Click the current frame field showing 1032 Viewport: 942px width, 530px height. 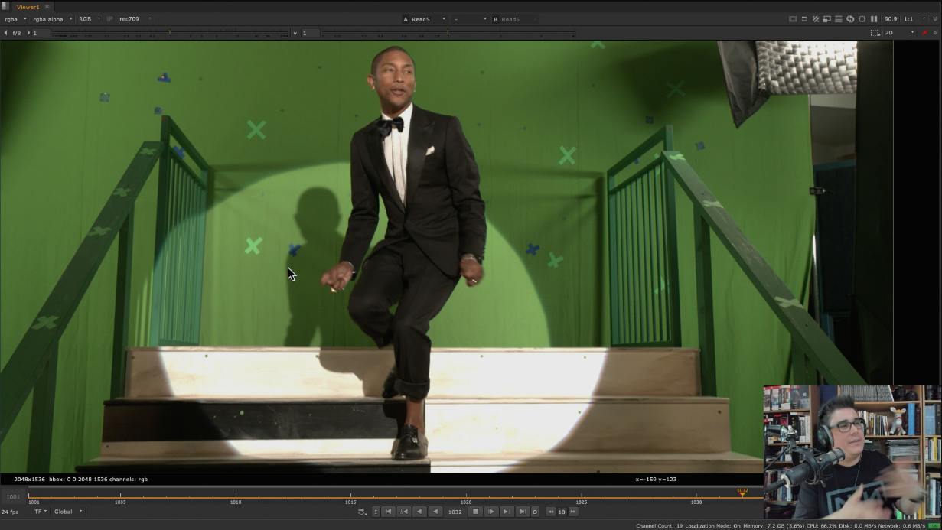455,512
